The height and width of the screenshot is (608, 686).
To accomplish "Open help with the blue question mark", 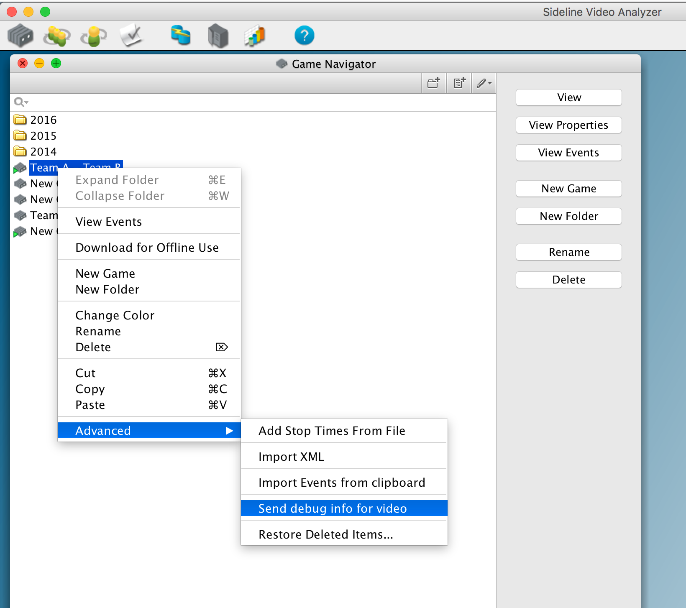I will 305,36.
